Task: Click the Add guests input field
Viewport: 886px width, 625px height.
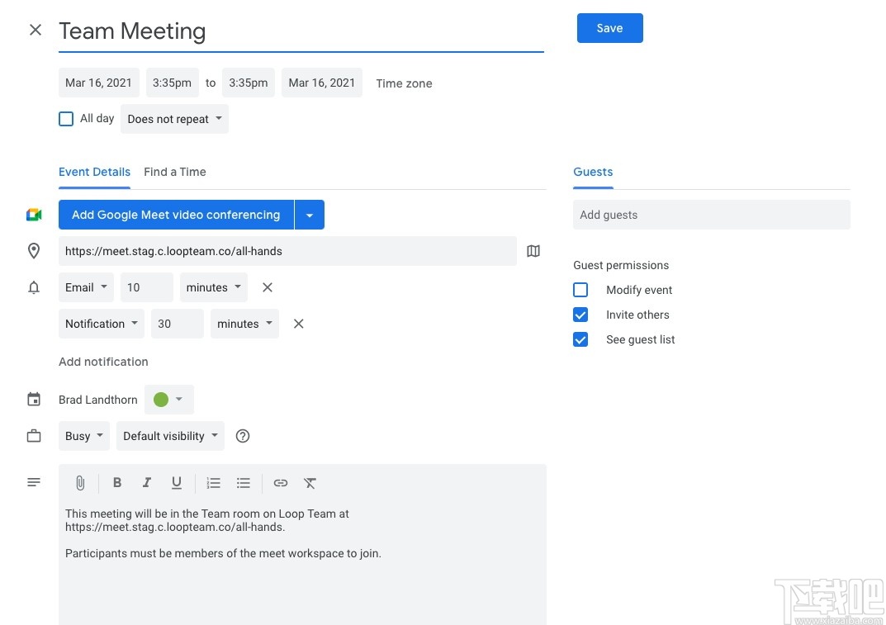Action: tap(711, 215)
